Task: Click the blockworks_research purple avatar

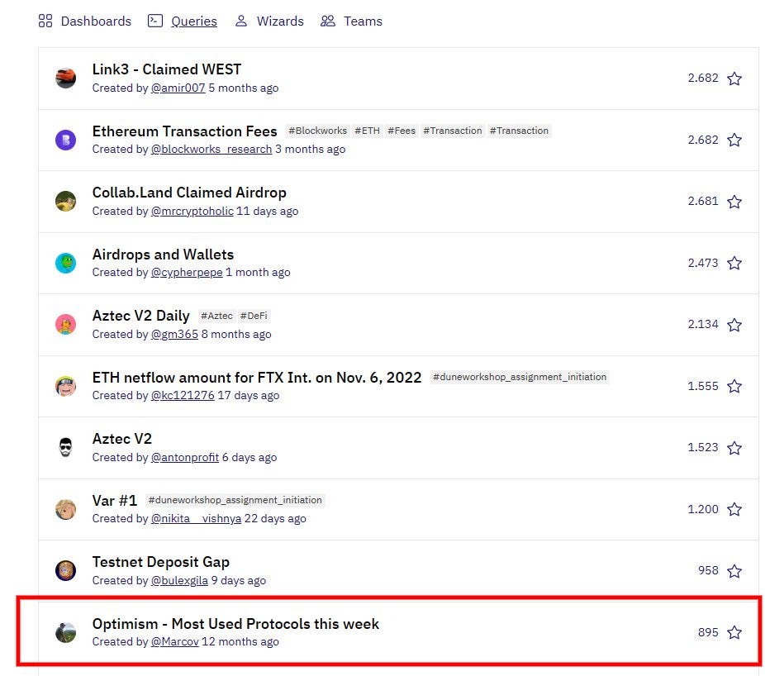Action: coord(65,140)
